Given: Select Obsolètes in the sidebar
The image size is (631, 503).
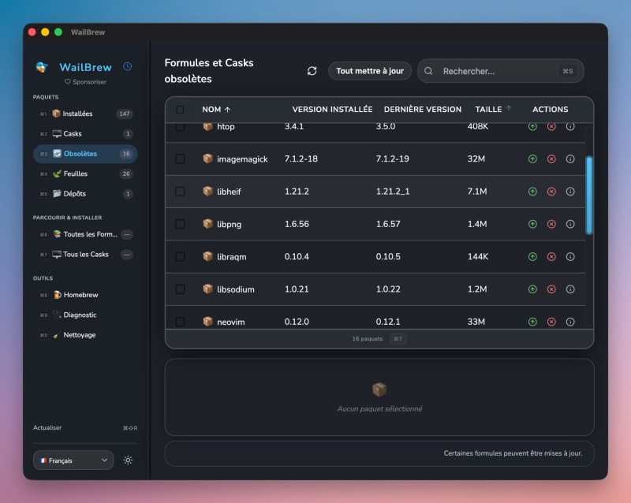Looking at the screenshot, I should [85, 154].
